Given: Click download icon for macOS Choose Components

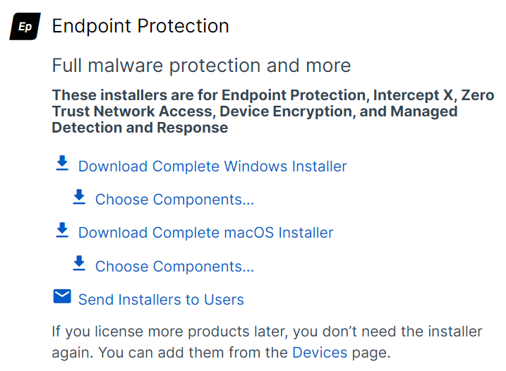Looking at the screenshot, I should (x=79, y=264).
